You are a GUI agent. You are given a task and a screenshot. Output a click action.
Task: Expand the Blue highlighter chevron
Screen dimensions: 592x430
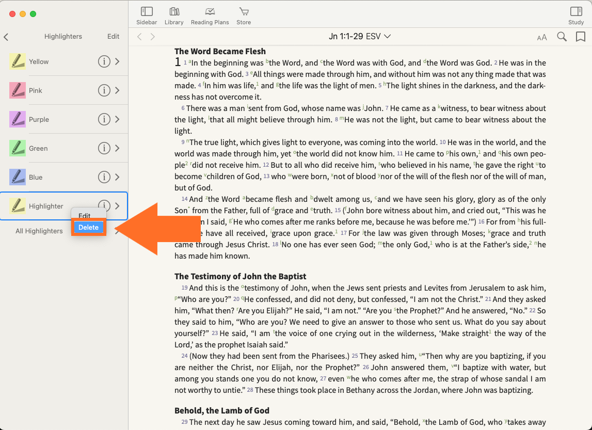(118, 177)
